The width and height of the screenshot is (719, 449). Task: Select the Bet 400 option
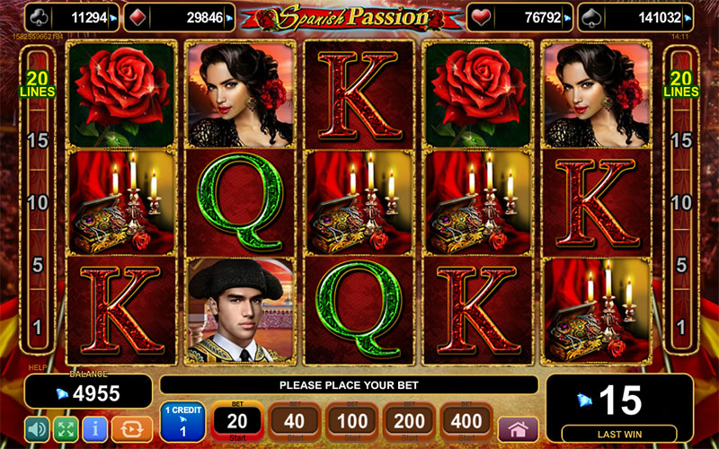click(x=466, y=421)
